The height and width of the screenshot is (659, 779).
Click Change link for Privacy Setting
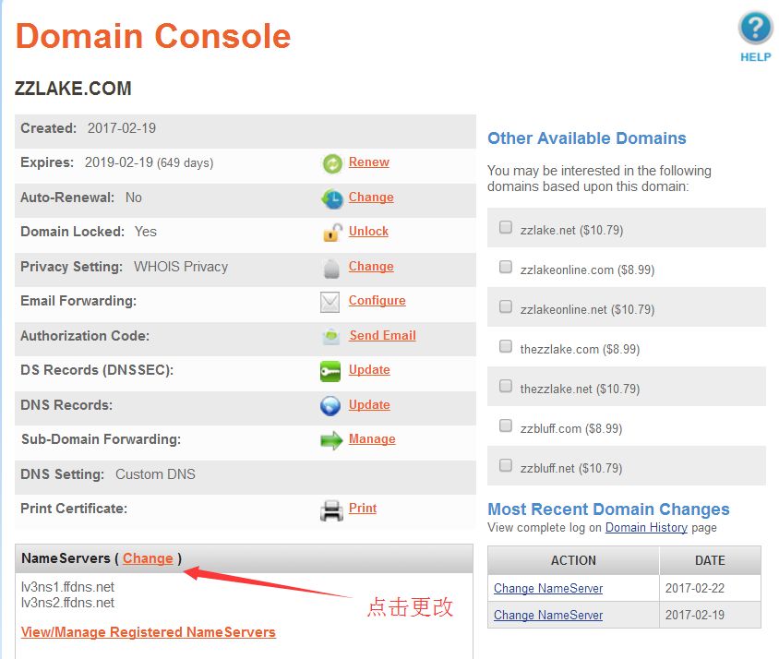click(x=371, y=267)
